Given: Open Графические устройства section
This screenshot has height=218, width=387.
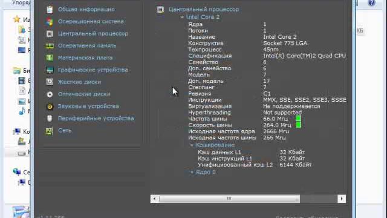Looking at the screenshot, I should [93, 70].
